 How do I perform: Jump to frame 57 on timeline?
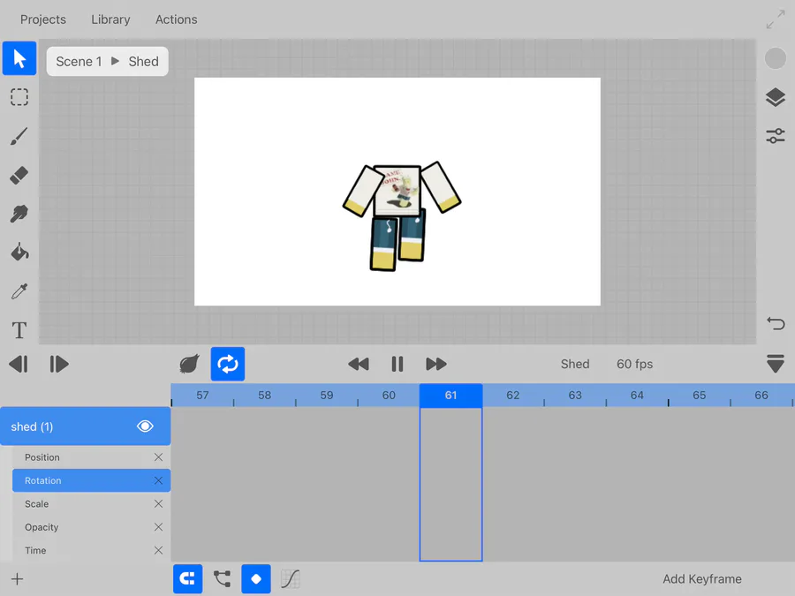tap(202, 396)
